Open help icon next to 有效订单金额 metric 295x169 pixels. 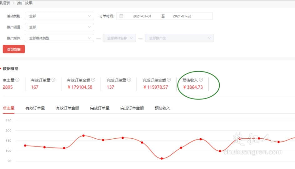click(x=93, y=80)
